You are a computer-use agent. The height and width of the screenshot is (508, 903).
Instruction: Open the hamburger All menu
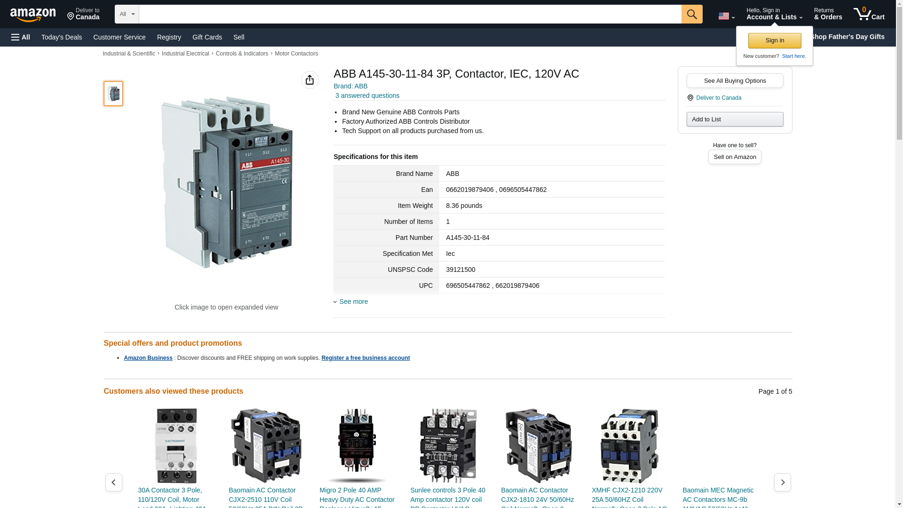click(21, 37)
